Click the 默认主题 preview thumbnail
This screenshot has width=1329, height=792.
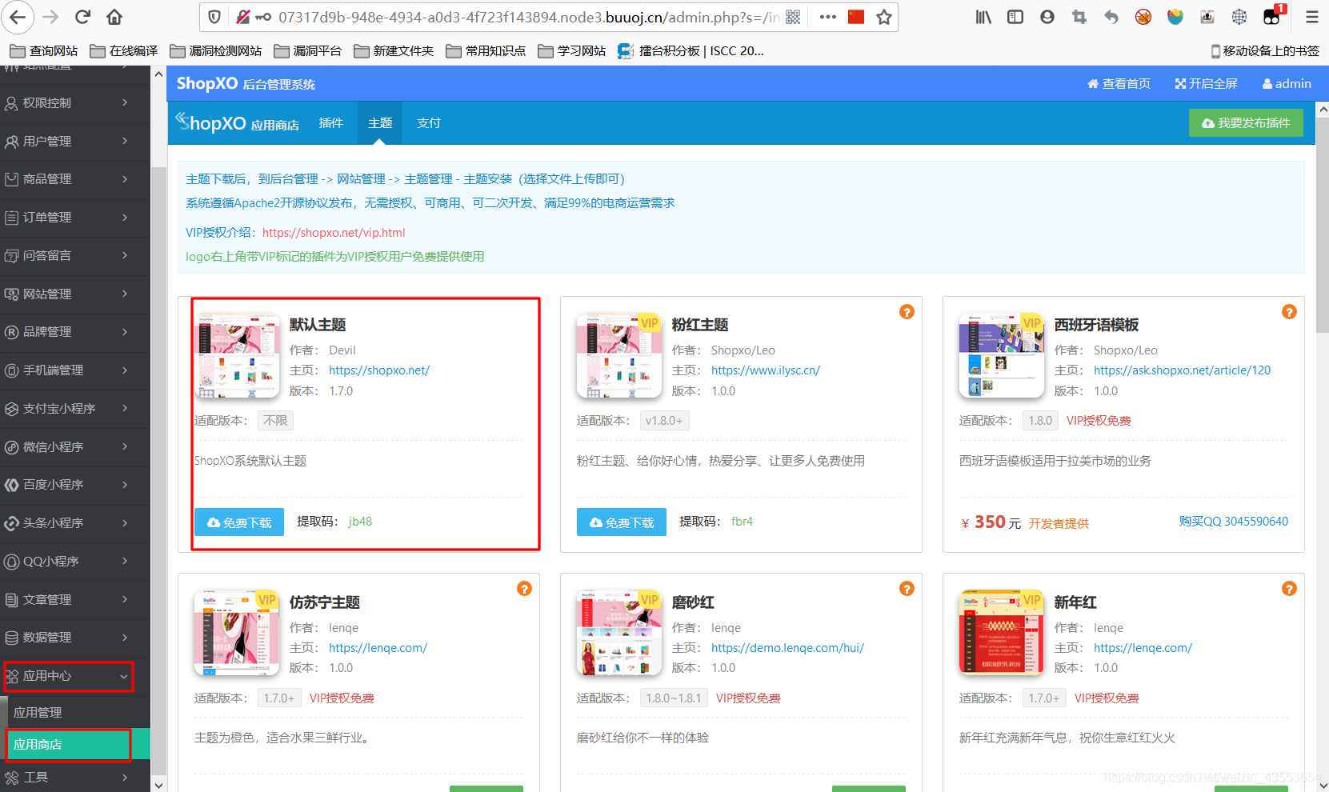[x=237, y=355]
